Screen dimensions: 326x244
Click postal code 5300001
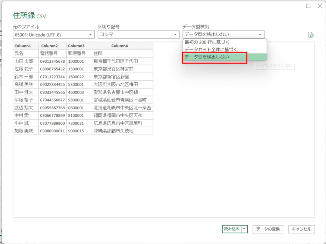(x=79, y=85)
